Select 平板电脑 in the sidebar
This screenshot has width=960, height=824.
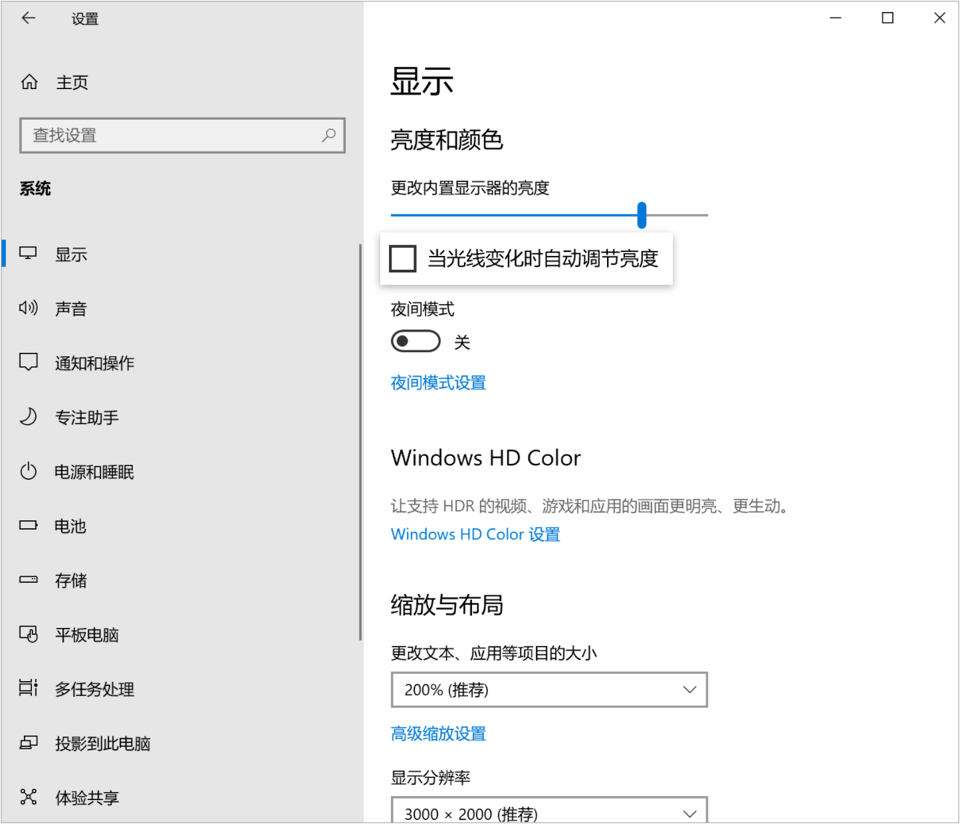(181, 635)
